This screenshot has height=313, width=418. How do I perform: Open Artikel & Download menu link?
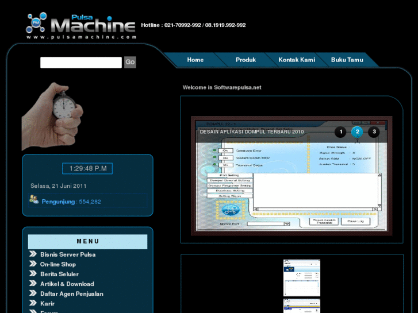[x=67, y=284]
